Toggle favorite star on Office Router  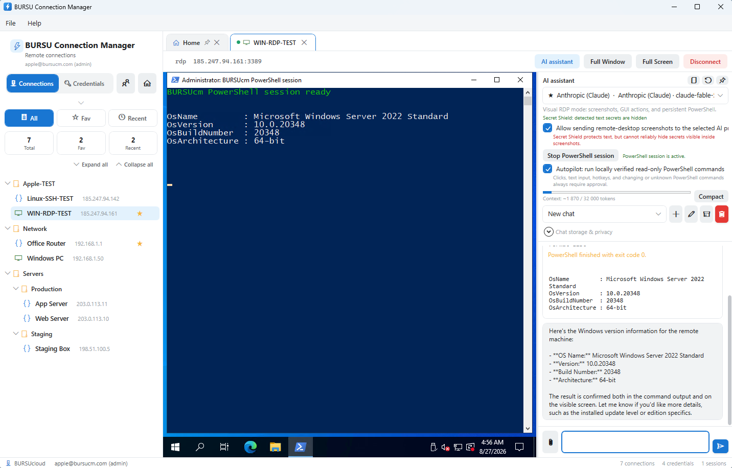coord(140,244)
